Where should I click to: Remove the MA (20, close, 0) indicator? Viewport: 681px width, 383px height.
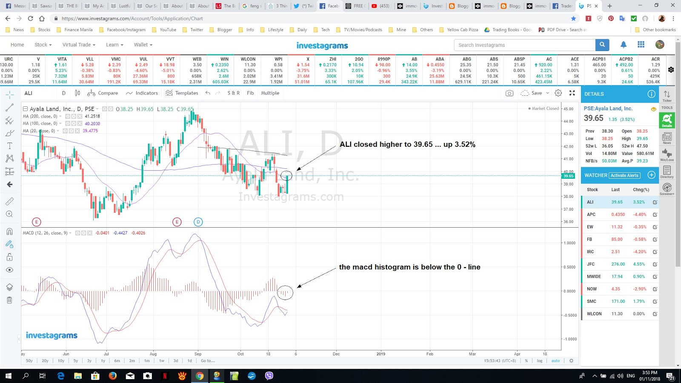tap(77, 131)
